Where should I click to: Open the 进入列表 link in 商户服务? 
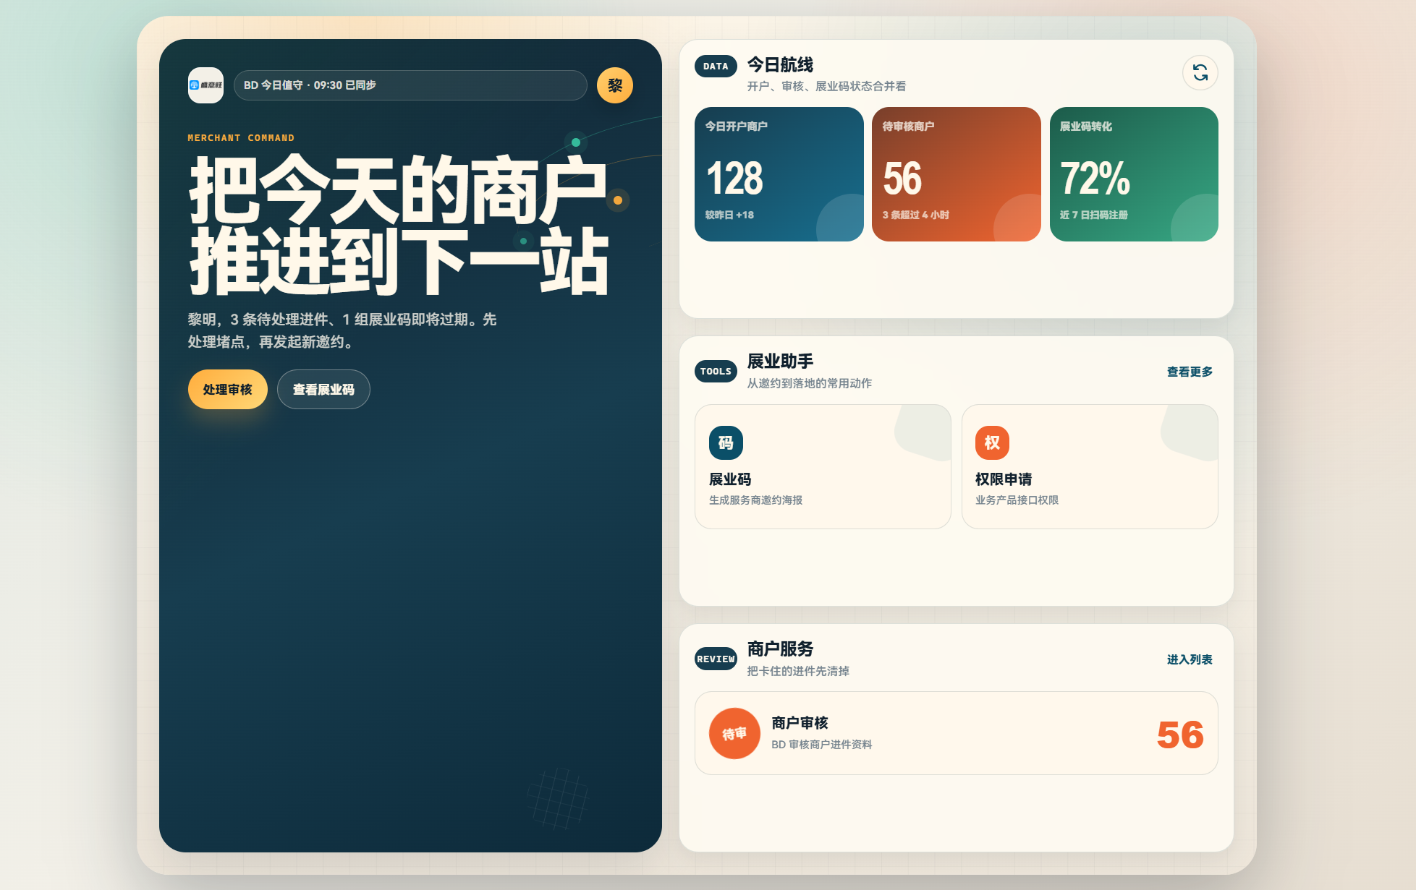coord(1190,659)
